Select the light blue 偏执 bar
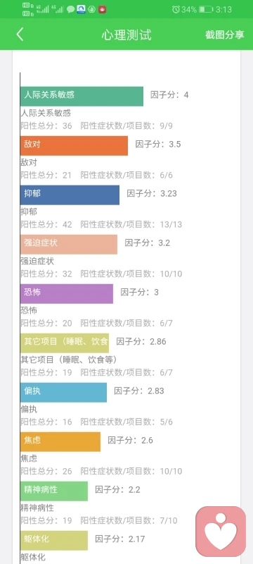253x564 pixels. (63, 392)
